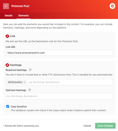Click the #AZtravelinc hashtag chip
The image size is (118, 131).
click(15, 82)
